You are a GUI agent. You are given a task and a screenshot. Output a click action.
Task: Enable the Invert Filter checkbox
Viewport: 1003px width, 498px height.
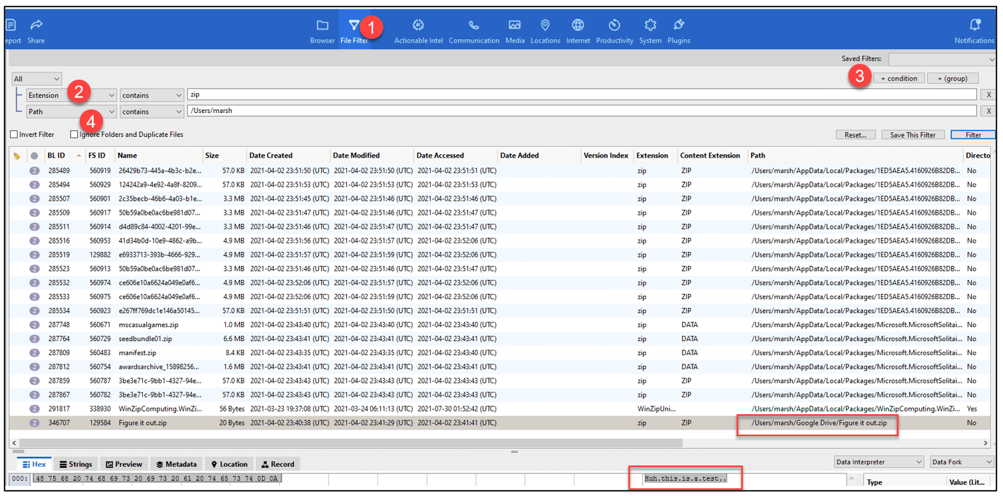tap(14, 134)
